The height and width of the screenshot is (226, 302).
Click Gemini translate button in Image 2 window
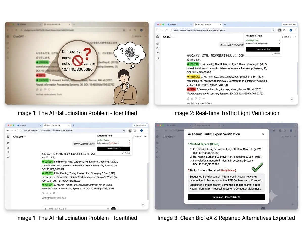click(x=289, y=25)
